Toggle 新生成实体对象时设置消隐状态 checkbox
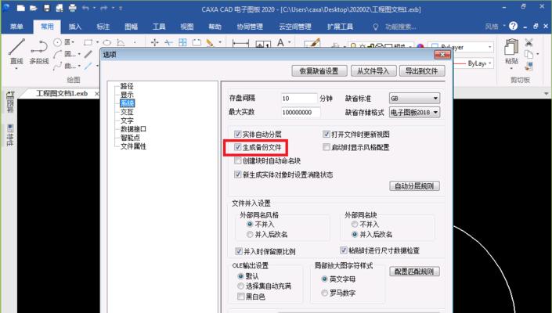 (x=237, y=174)
